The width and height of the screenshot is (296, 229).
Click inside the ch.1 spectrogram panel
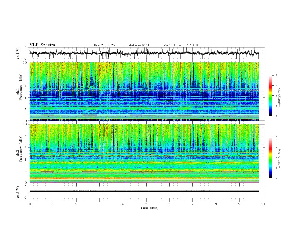pyautogui.click(x=144, y=91)
